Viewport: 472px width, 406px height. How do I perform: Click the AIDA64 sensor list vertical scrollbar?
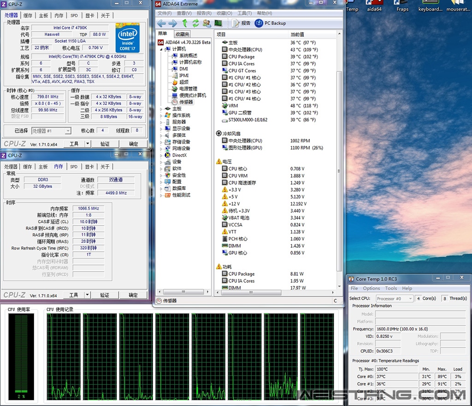coord(339,171)
